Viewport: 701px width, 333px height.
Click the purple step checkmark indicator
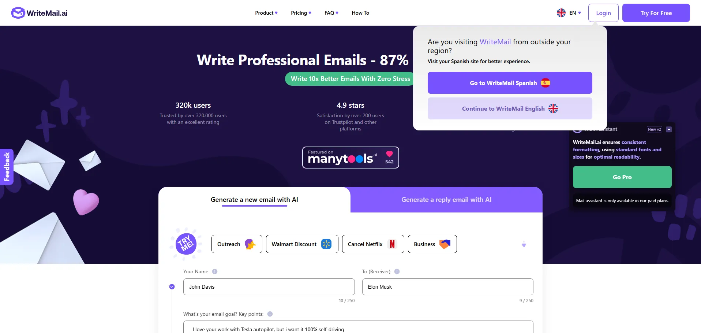pyautogui.click(x=172, y=286)
